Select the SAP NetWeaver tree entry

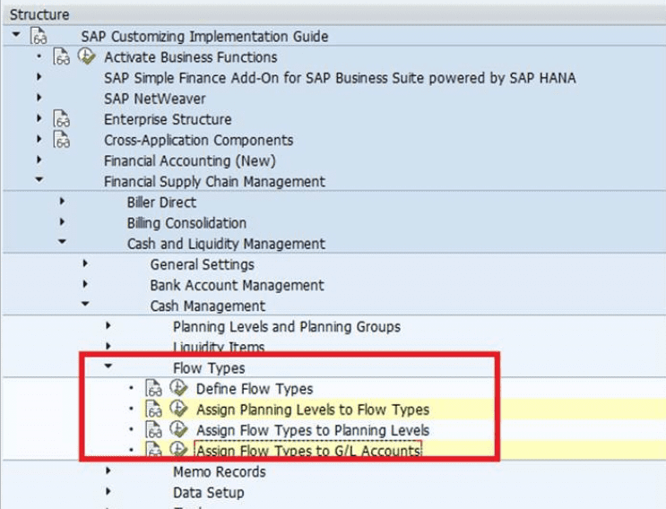(x=154, y=99)
